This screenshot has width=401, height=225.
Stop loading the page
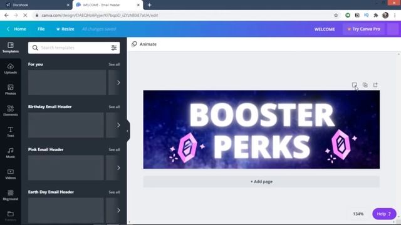tap(25, 15)
